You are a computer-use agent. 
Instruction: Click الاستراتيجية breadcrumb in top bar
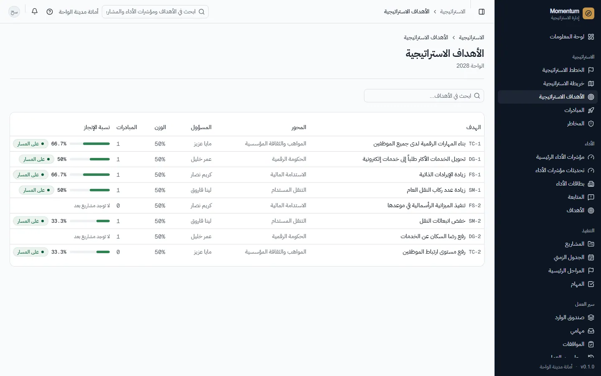coord(452,12)
